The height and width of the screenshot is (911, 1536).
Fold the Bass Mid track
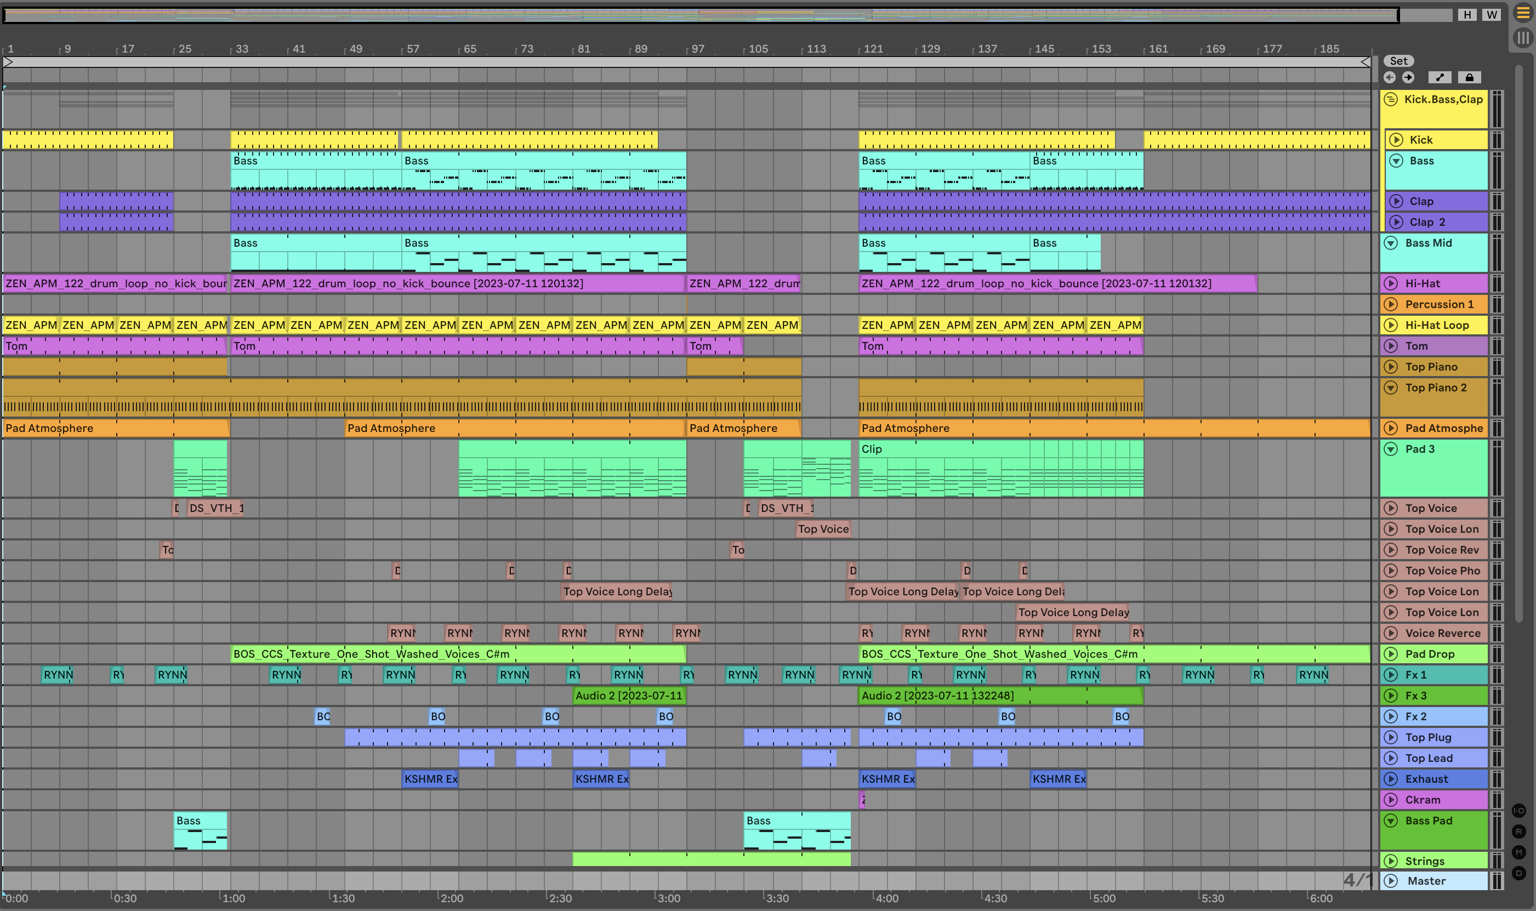coord(1391,243)
